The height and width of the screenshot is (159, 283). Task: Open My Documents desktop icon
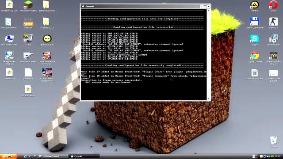(x=9, y=23)
